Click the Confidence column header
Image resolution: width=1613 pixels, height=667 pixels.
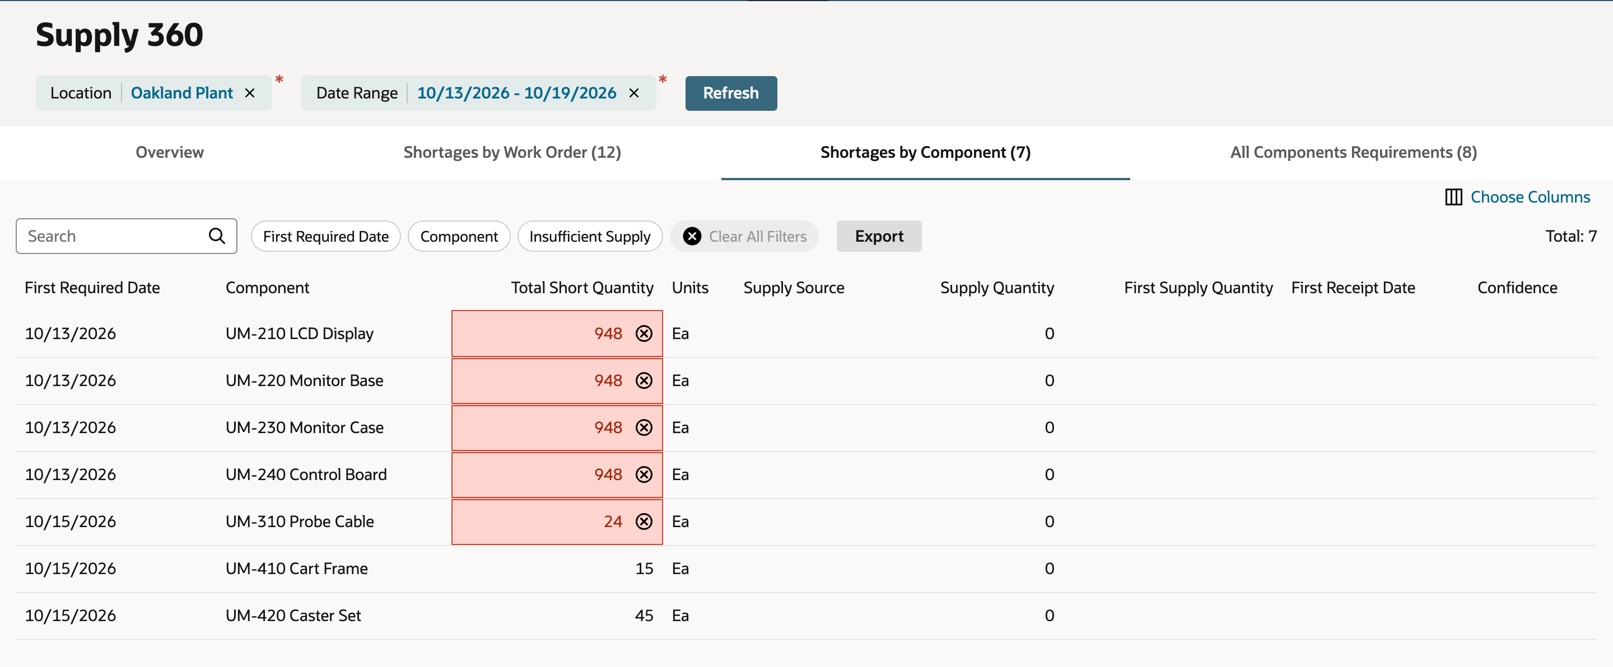click(x=1517, y=288)
